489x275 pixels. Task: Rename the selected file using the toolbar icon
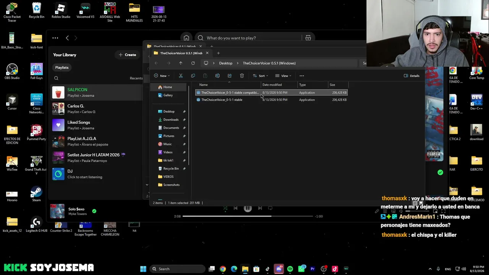217,76
